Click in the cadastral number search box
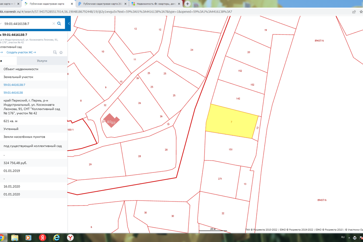This screenshot has height=242, width=363. click(x=26, y=23)
